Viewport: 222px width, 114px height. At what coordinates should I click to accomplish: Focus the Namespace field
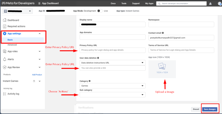[181, 24]
